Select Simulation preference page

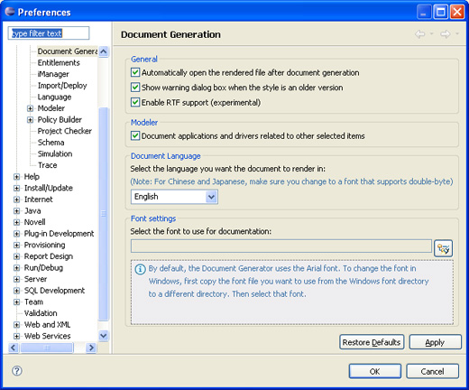click(55, 153)
